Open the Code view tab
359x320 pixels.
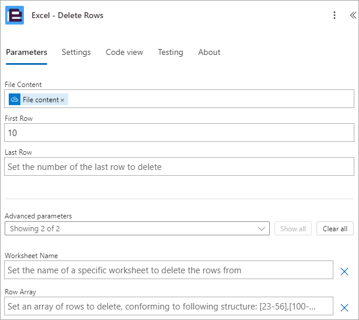tap(124, 52)
